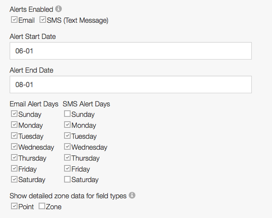Uncheck Thursday under Email Alert Days

pyautogui.click(x=14, y=158)
